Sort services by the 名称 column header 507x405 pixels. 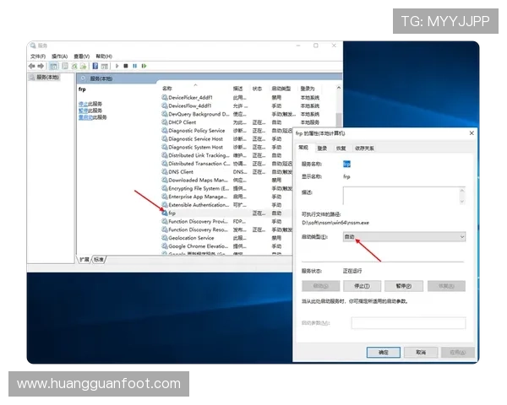[167, 88]
